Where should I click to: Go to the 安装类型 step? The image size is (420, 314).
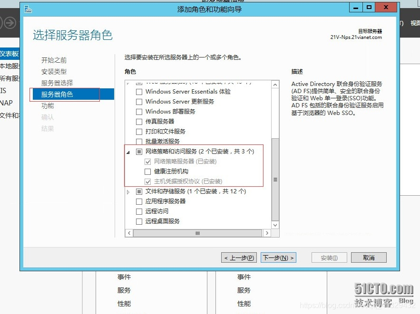pos(54,72)
